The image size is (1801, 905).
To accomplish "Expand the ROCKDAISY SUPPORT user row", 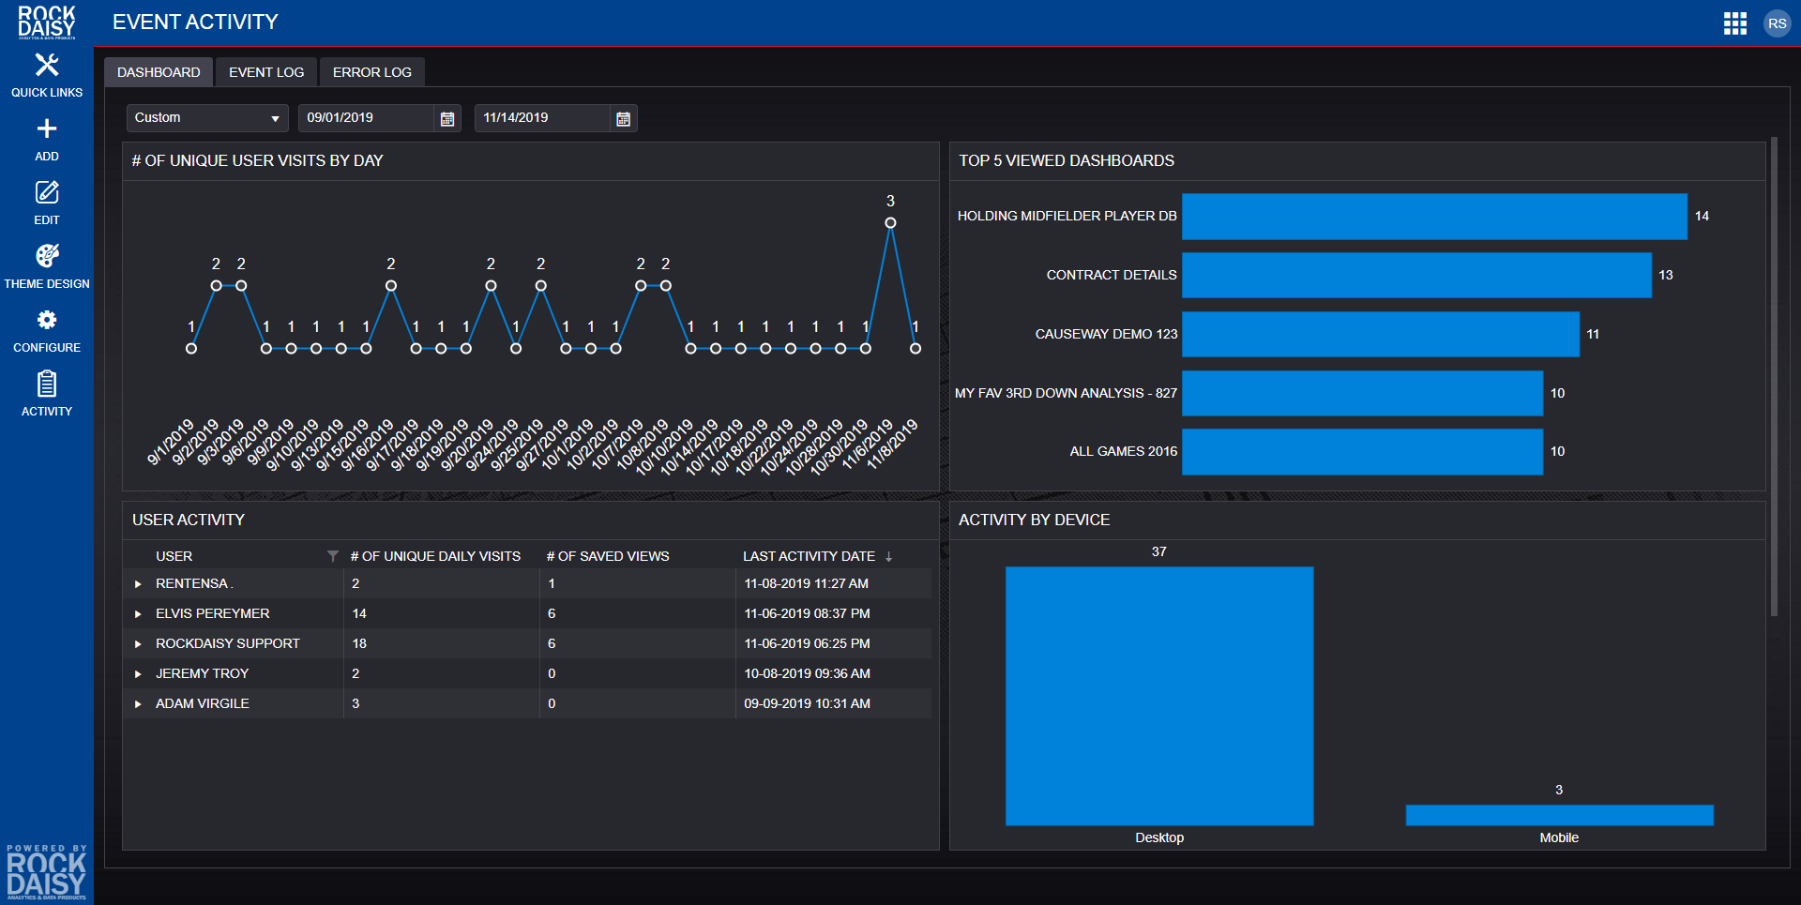I will coord(138,644).
